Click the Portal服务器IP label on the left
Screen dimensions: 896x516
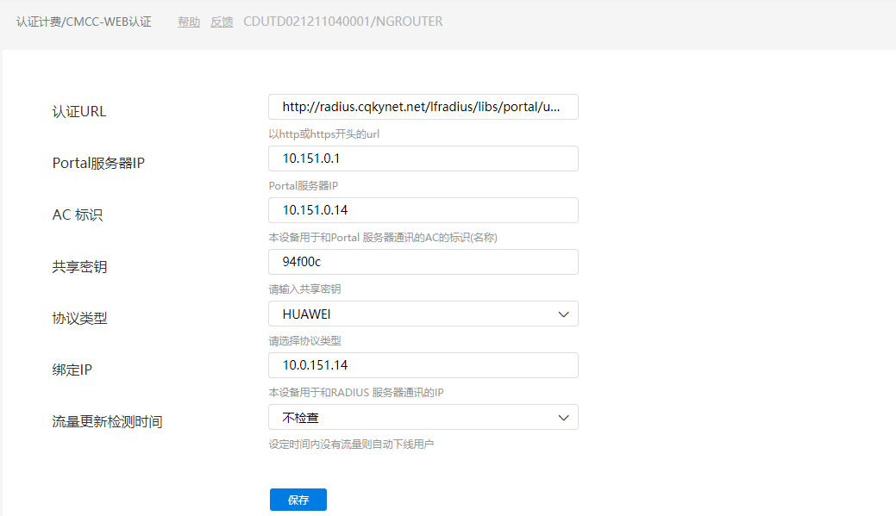(x=98, y=164)
